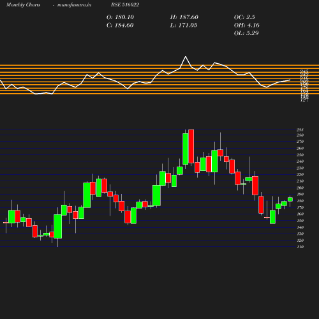Click the last green candlestick on the right

[290, 199]
